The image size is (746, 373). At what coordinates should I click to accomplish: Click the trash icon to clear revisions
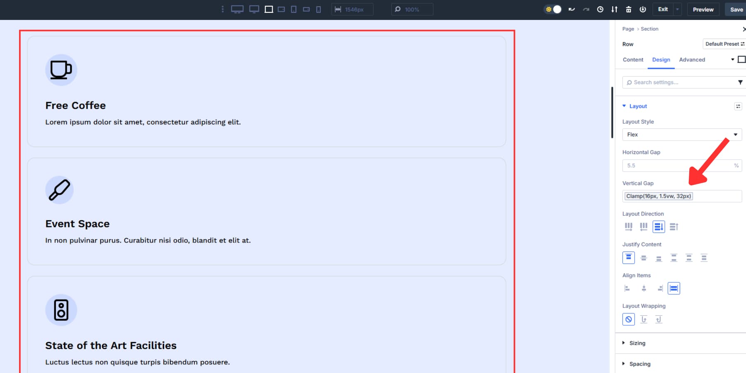[x=629, y=9]
